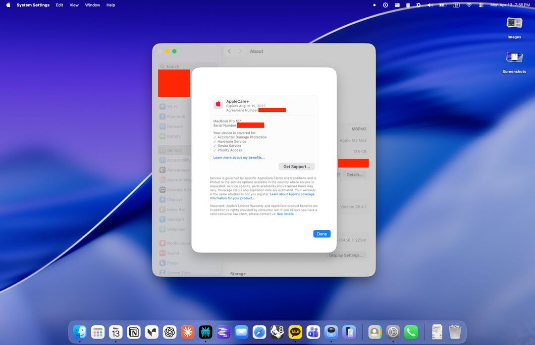Click the clipboard icon in the menu bar
The height and width of the screenshot is (345, 535).
point(408,5)
